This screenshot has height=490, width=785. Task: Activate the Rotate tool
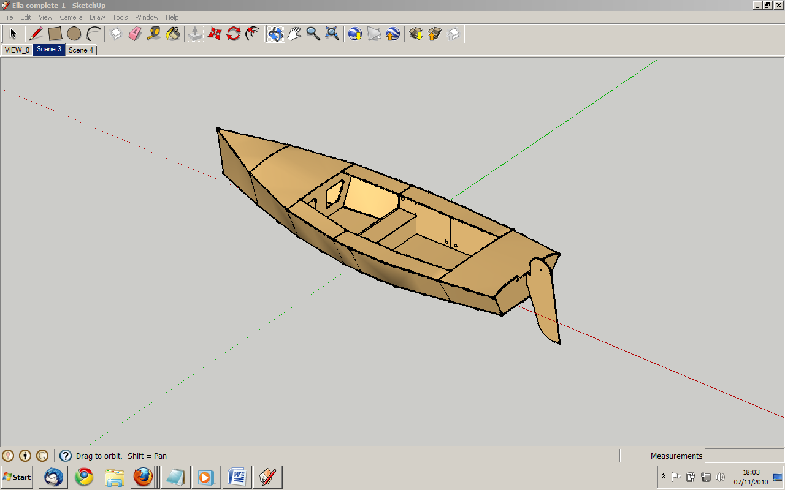233,34
